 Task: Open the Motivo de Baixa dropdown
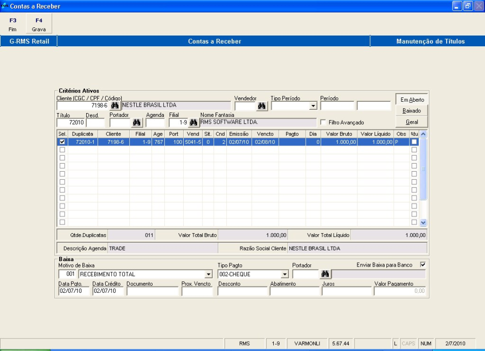209,275
